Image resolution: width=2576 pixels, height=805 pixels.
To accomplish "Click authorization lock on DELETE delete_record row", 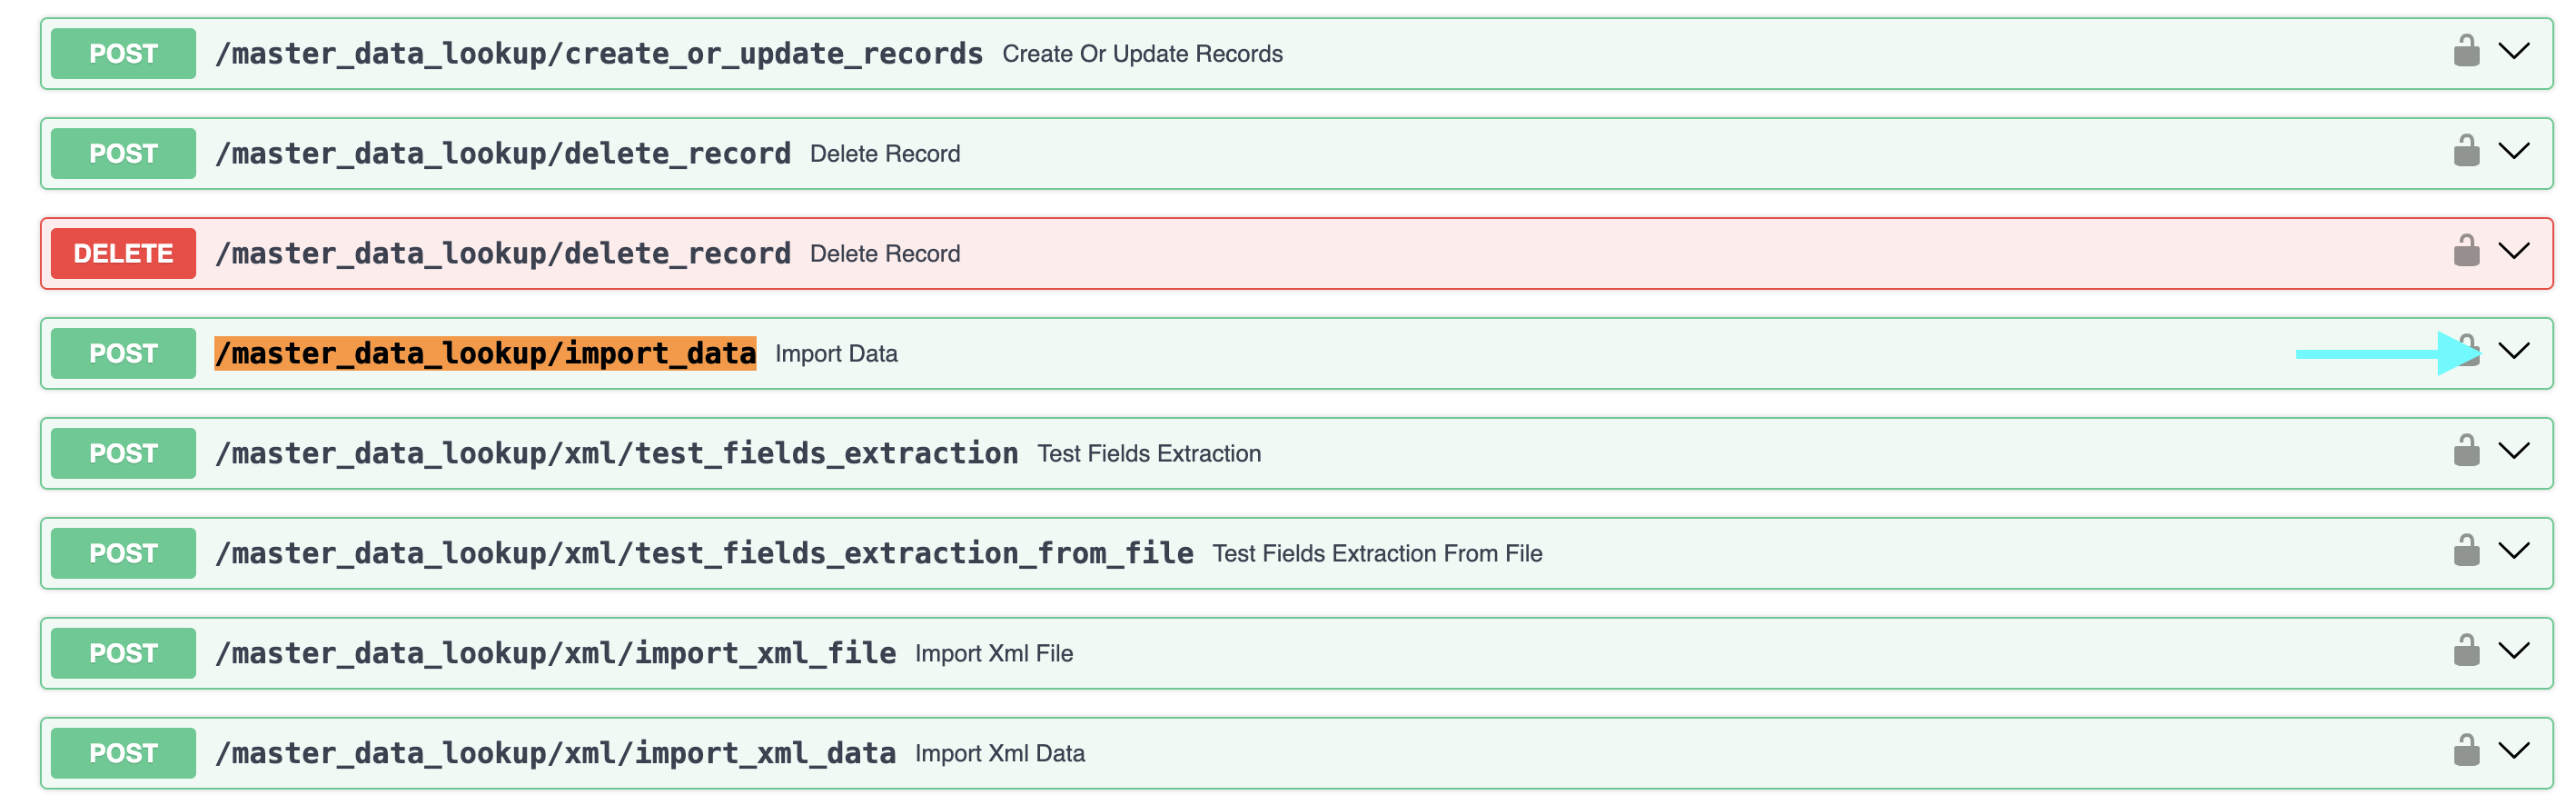I will [x=2466, y=251].
